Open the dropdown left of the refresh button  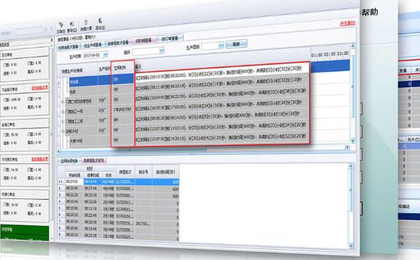click(221, 45)
